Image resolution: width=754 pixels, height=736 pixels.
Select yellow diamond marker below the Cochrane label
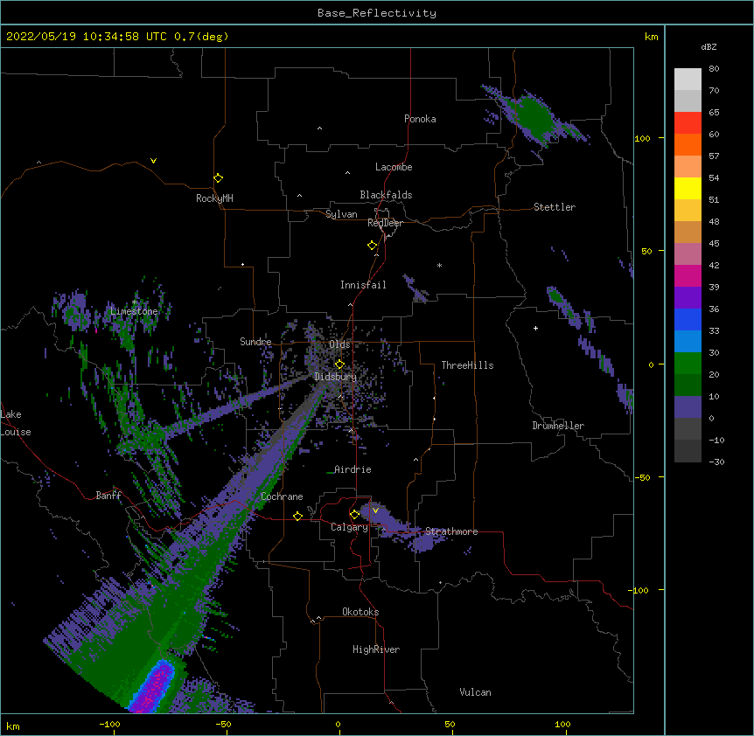tap(297, 516)
